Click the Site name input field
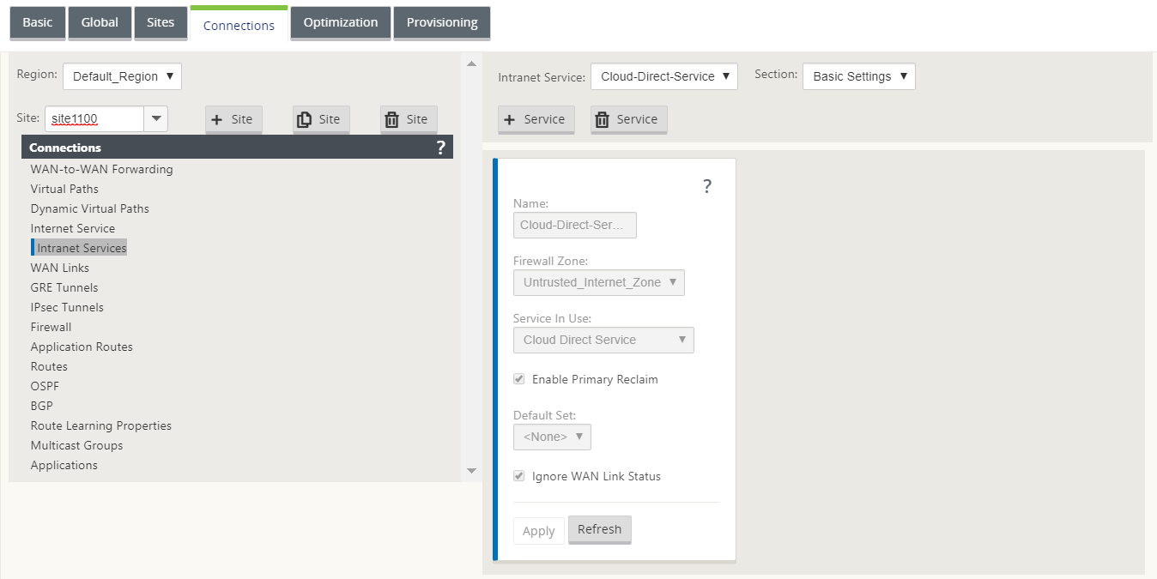Viewport: 1157px width, 579px height. coord(94,119)
